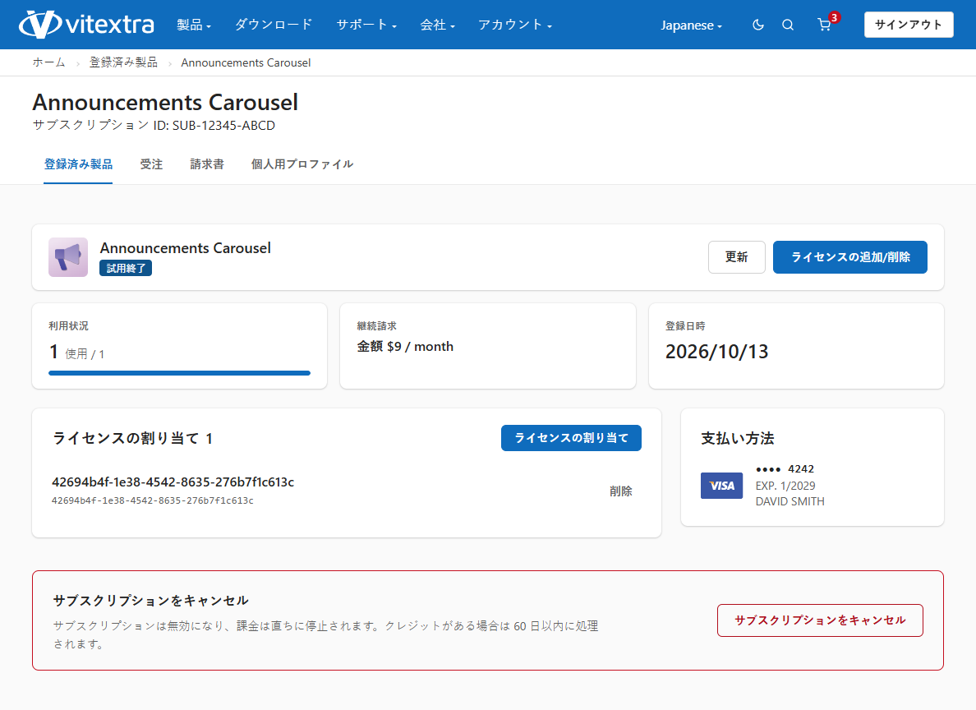Screen dimensions: 976x710
Task: Click the cart badge showing 3
Action: click(834, 17)
